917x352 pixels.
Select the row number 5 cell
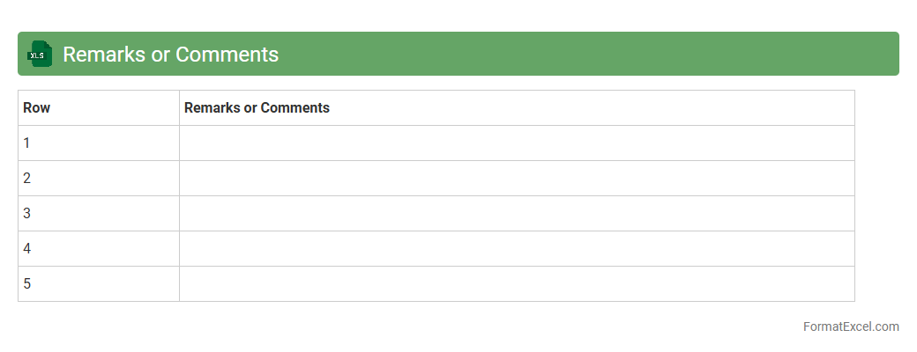point(98,284)
